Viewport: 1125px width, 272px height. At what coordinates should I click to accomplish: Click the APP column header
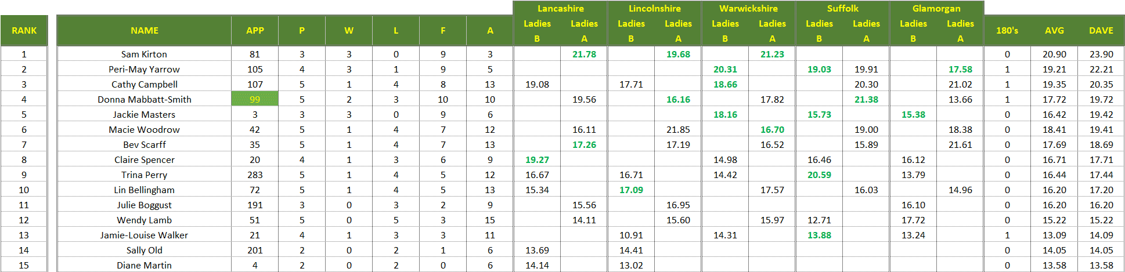[255, 31]
